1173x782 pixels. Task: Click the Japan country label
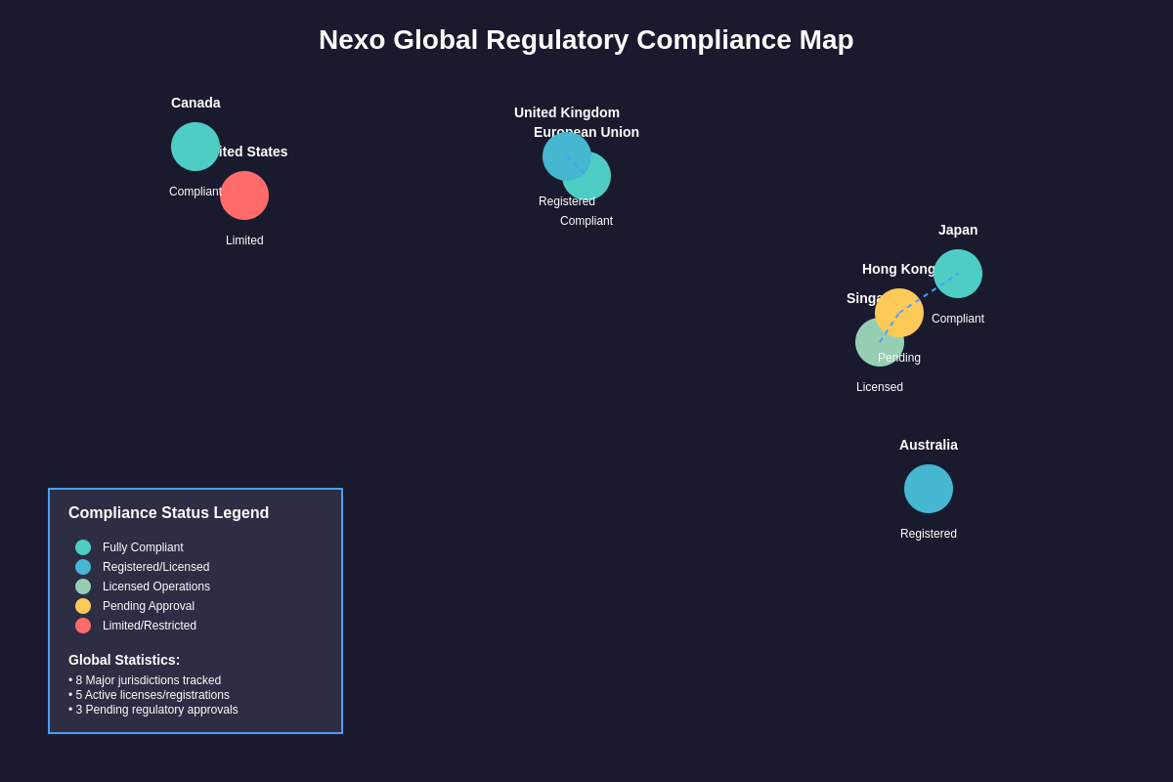coord(958,230)
